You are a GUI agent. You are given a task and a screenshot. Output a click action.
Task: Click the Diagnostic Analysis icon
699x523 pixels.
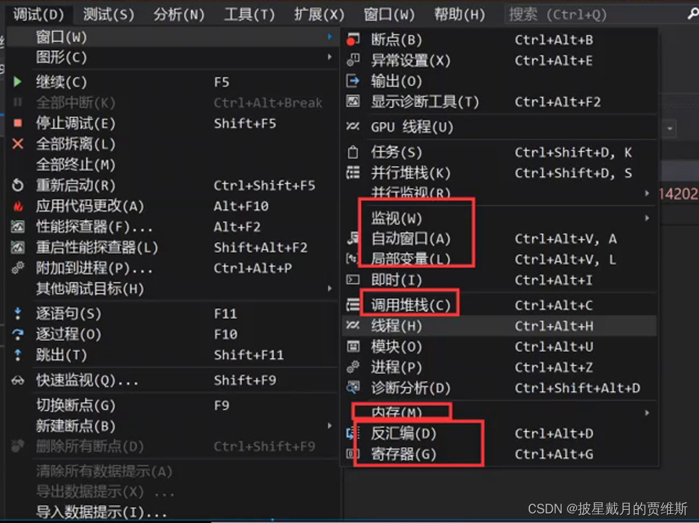[x=353, y=387]
